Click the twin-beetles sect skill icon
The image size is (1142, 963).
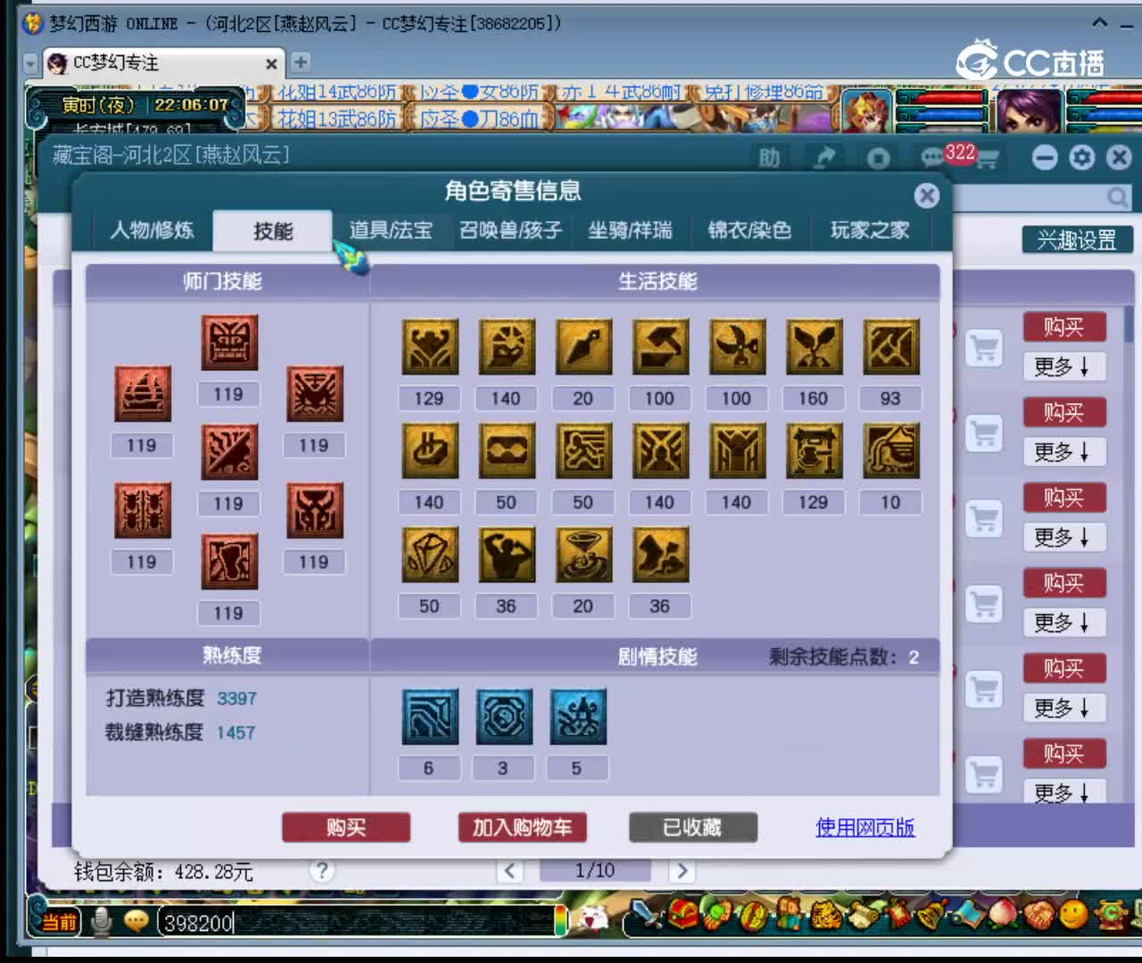pyautogui.click(x=142, y=510)
